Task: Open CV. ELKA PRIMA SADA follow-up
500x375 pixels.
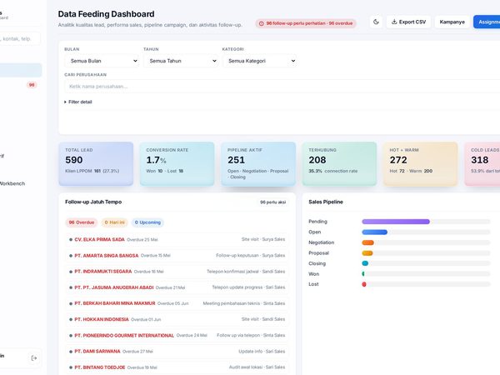Action: coord(177,239)
